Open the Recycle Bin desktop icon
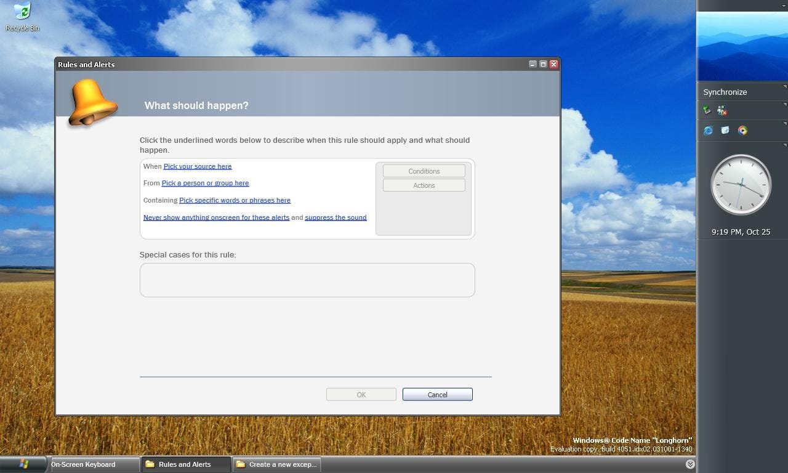 point(22,17)
